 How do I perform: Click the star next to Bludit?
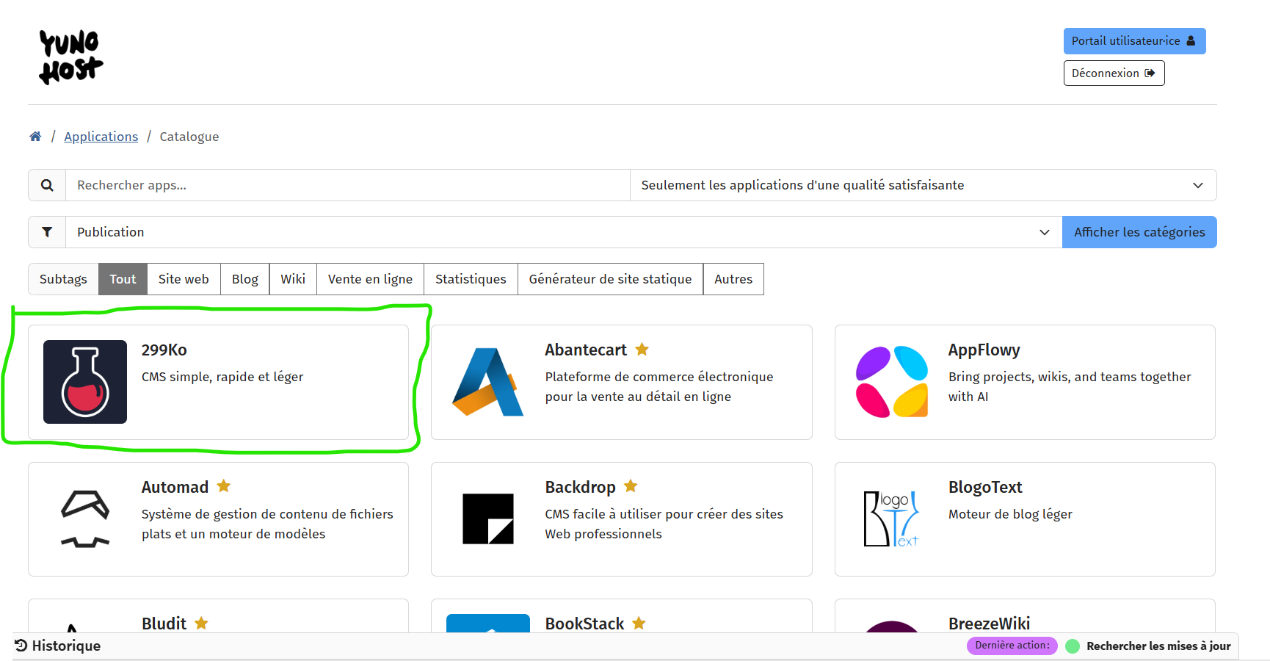(201, 623)
